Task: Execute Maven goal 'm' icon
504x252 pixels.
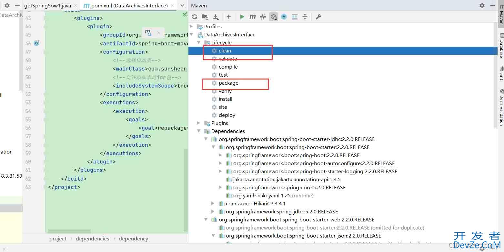Action: (x=253, y=17)
